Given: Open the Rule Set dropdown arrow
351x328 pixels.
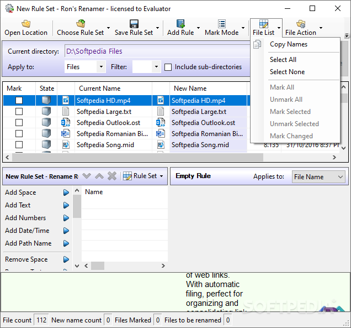Looking at the screenshot, I should [x=161, y=176].
